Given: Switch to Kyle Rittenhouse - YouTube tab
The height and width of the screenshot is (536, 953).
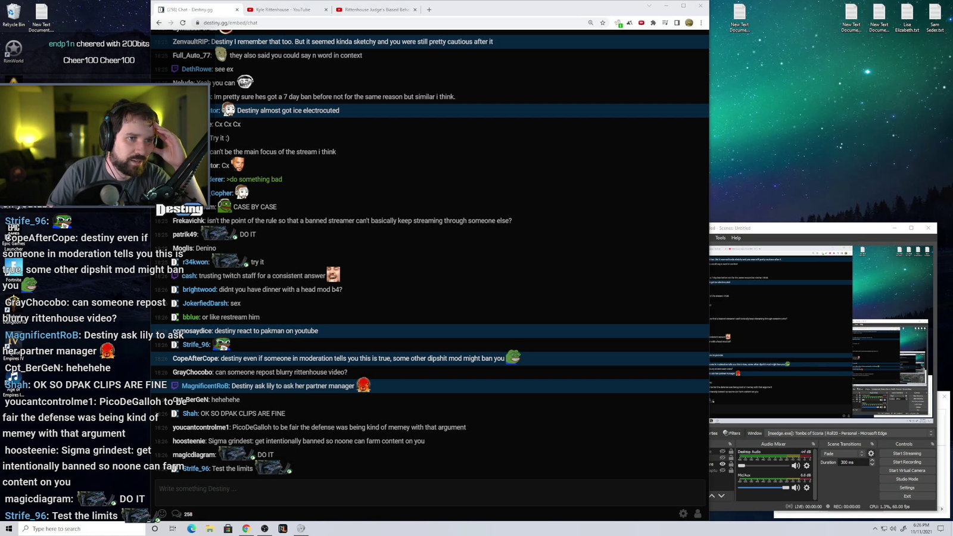Looking at the screenshot, I should pyautogui.click(x=286, y=10).
